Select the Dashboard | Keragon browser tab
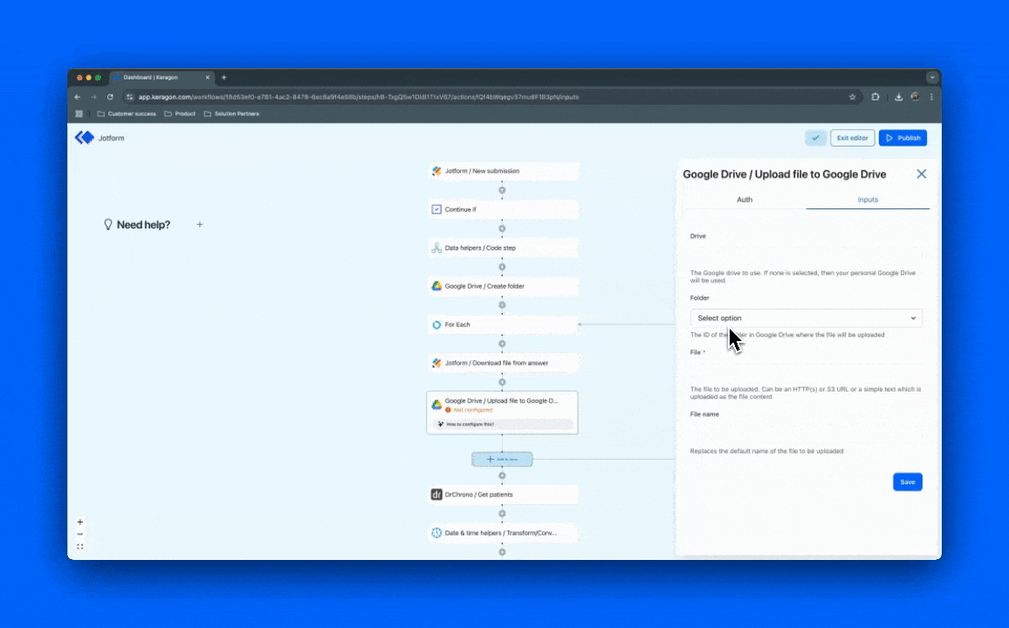 161,77
